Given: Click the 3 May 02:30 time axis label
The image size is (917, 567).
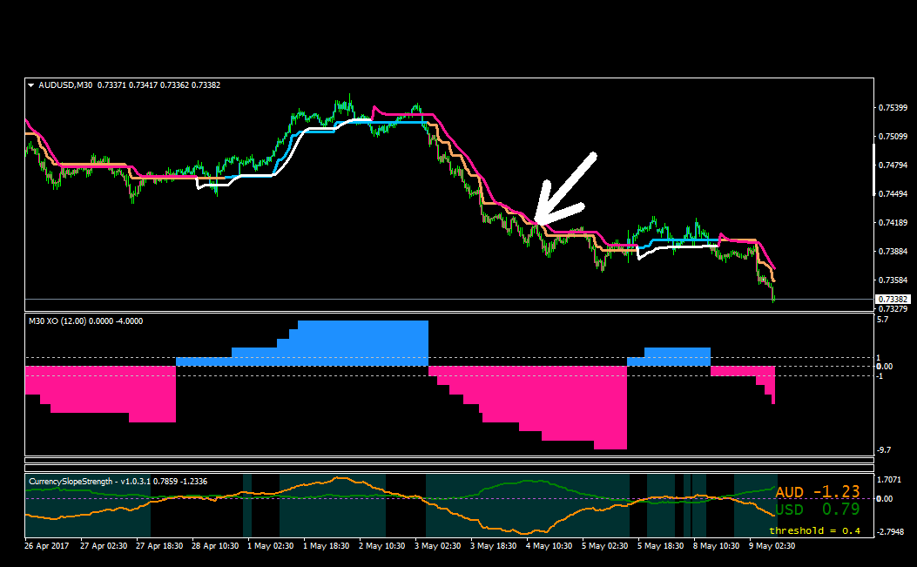Looking at the screenshot, I should point(438,546).
